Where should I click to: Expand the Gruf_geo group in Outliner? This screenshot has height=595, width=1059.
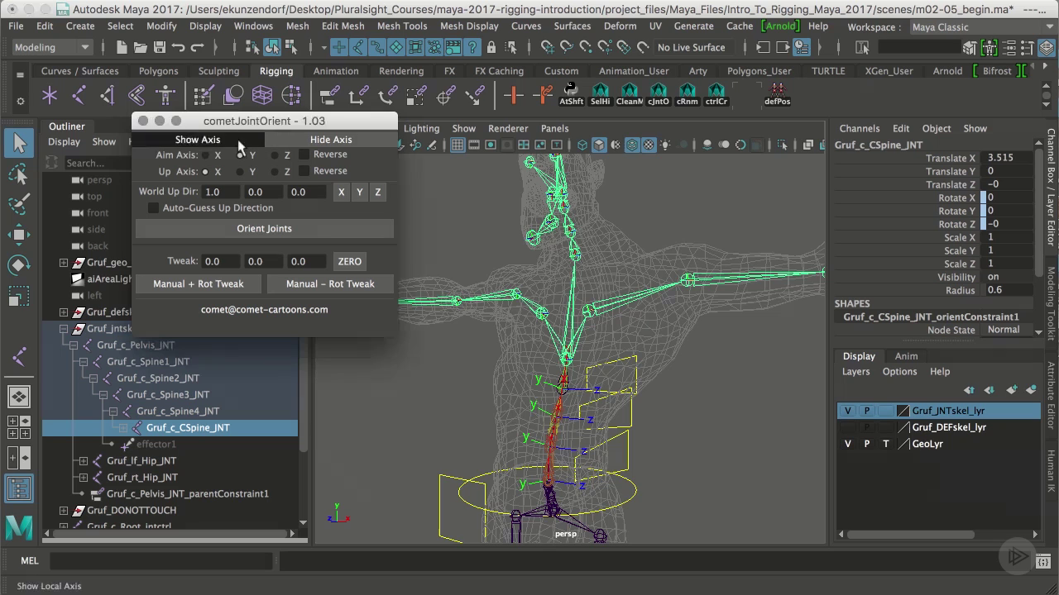tap(64, 263)
